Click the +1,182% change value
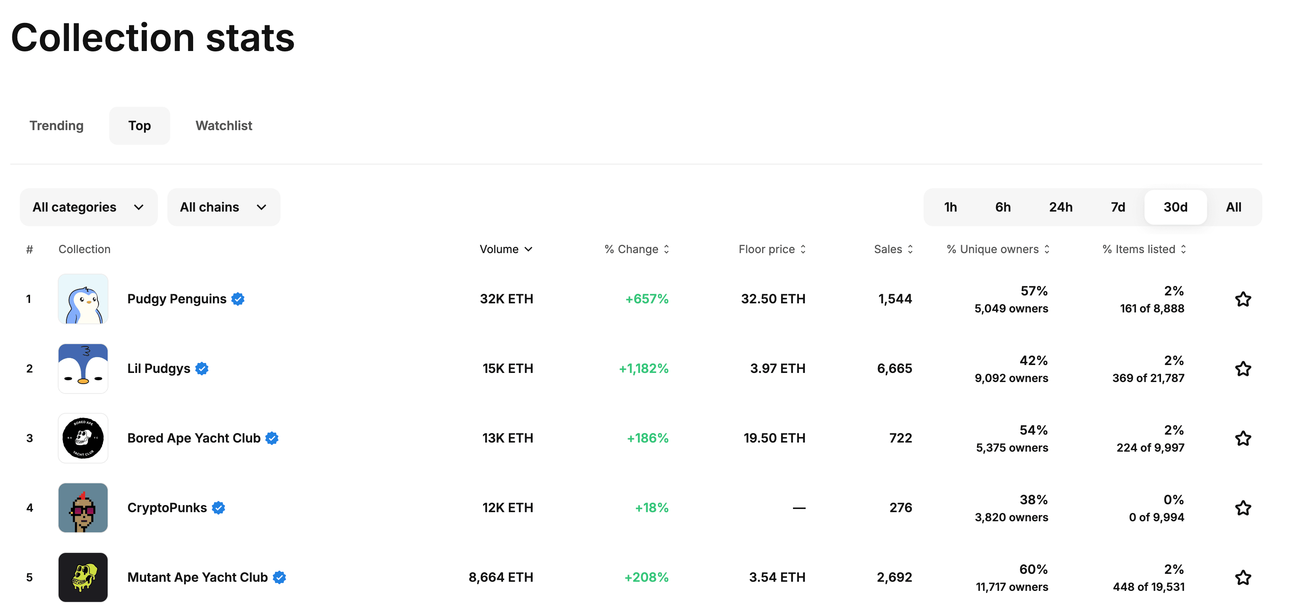The width and height of the screenshot is (1290, 613). [643, 368]
